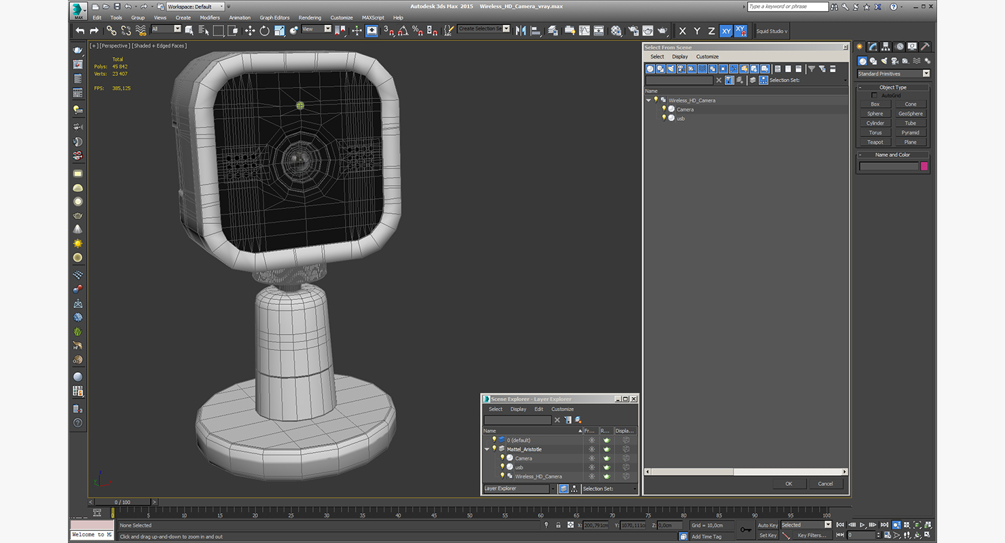Click OK in the Select From Scene dialog
Image resolution: width=1005 pixels, height=543 pixels.
point(788,484)
